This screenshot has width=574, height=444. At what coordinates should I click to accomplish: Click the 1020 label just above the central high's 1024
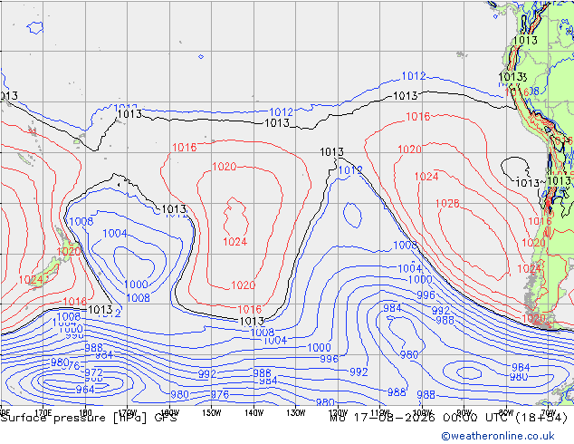coord(224,167)
